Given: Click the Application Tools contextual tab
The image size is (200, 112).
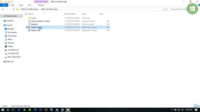Looking at the screenshot, I should (x=41, y=2).
